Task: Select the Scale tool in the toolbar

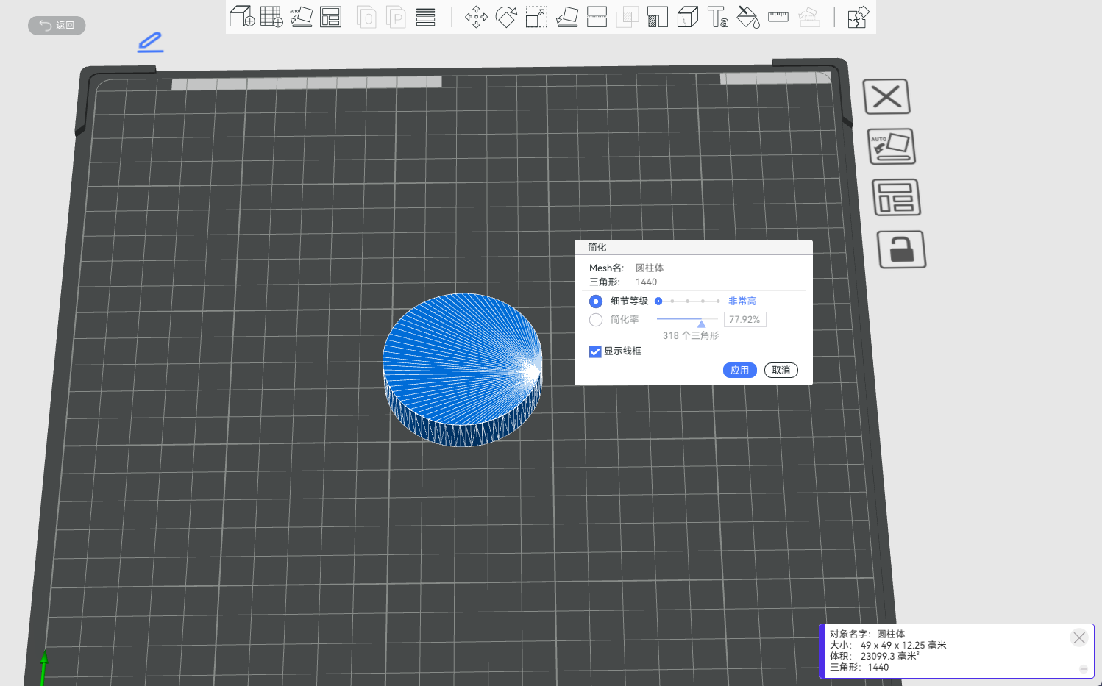Action: click(x=536, y=17)
